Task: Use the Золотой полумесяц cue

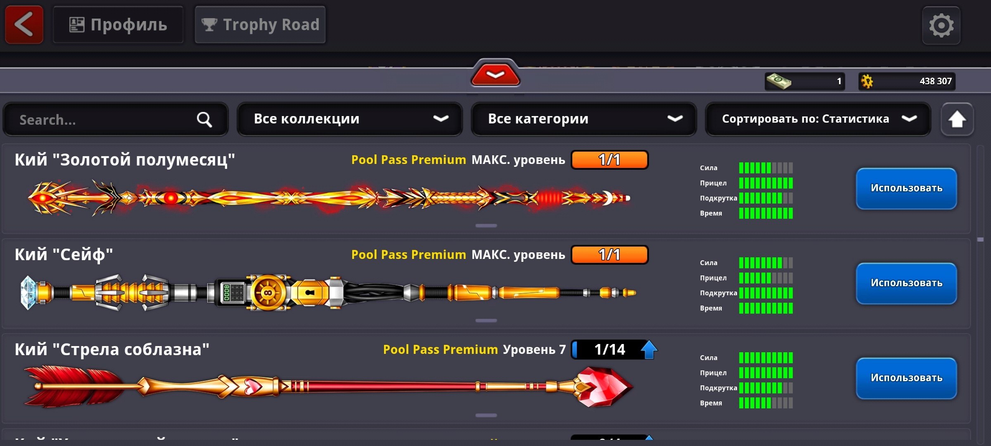Action: coord(906,188)
